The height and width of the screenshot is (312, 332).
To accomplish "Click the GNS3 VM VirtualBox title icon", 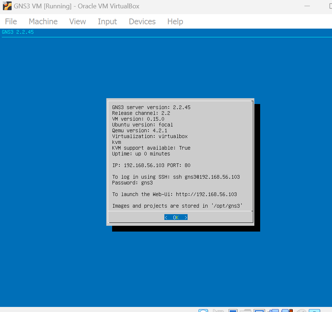I will [x=7, y=6].
